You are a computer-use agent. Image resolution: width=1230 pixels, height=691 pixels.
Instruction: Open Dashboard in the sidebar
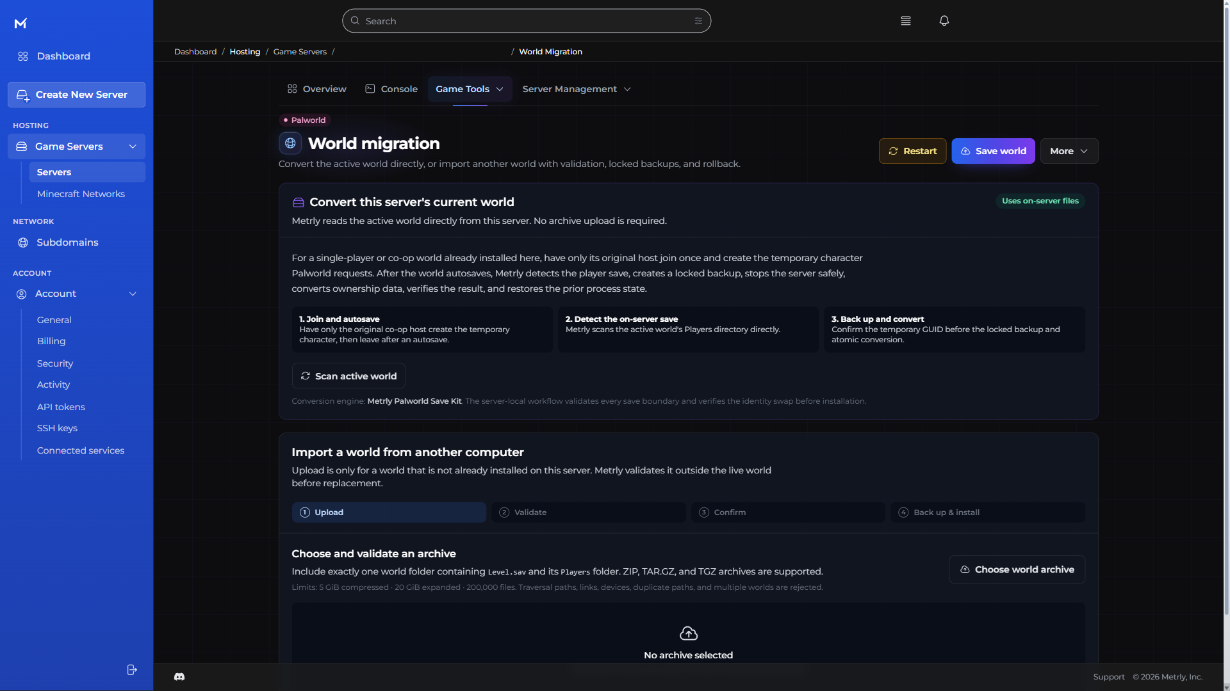(76, 56)
